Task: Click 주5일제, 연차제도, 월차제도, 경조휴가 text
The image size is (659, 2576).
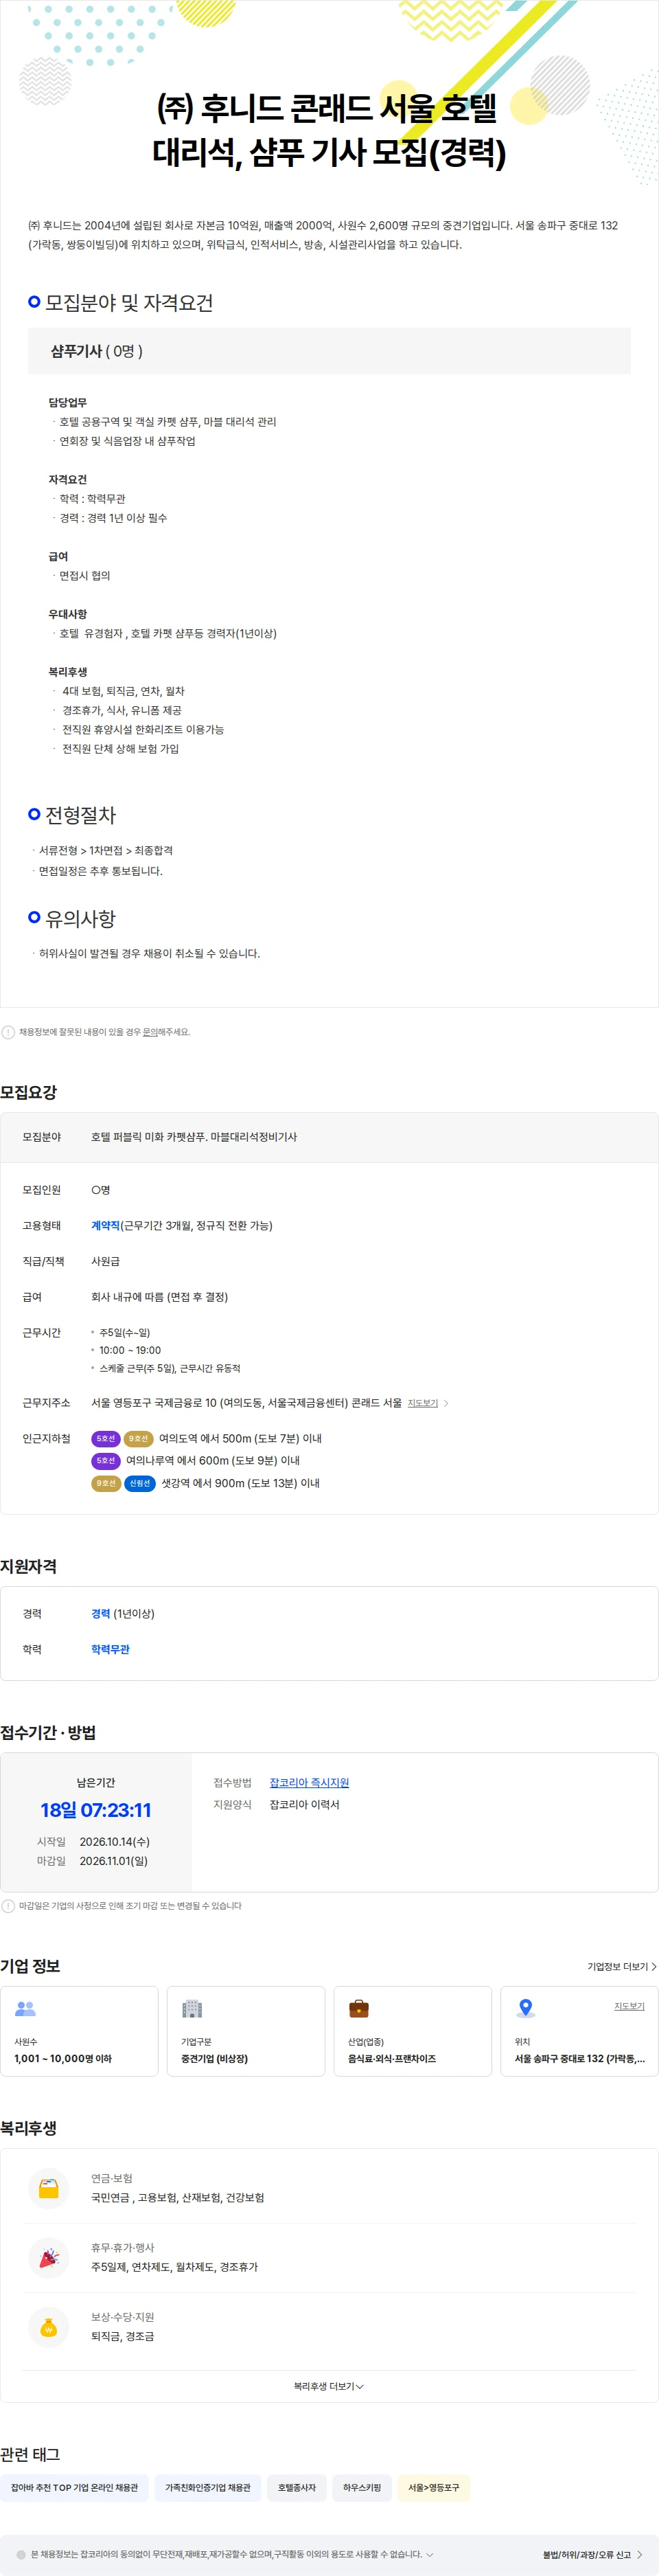Action: pos(175,2267)
